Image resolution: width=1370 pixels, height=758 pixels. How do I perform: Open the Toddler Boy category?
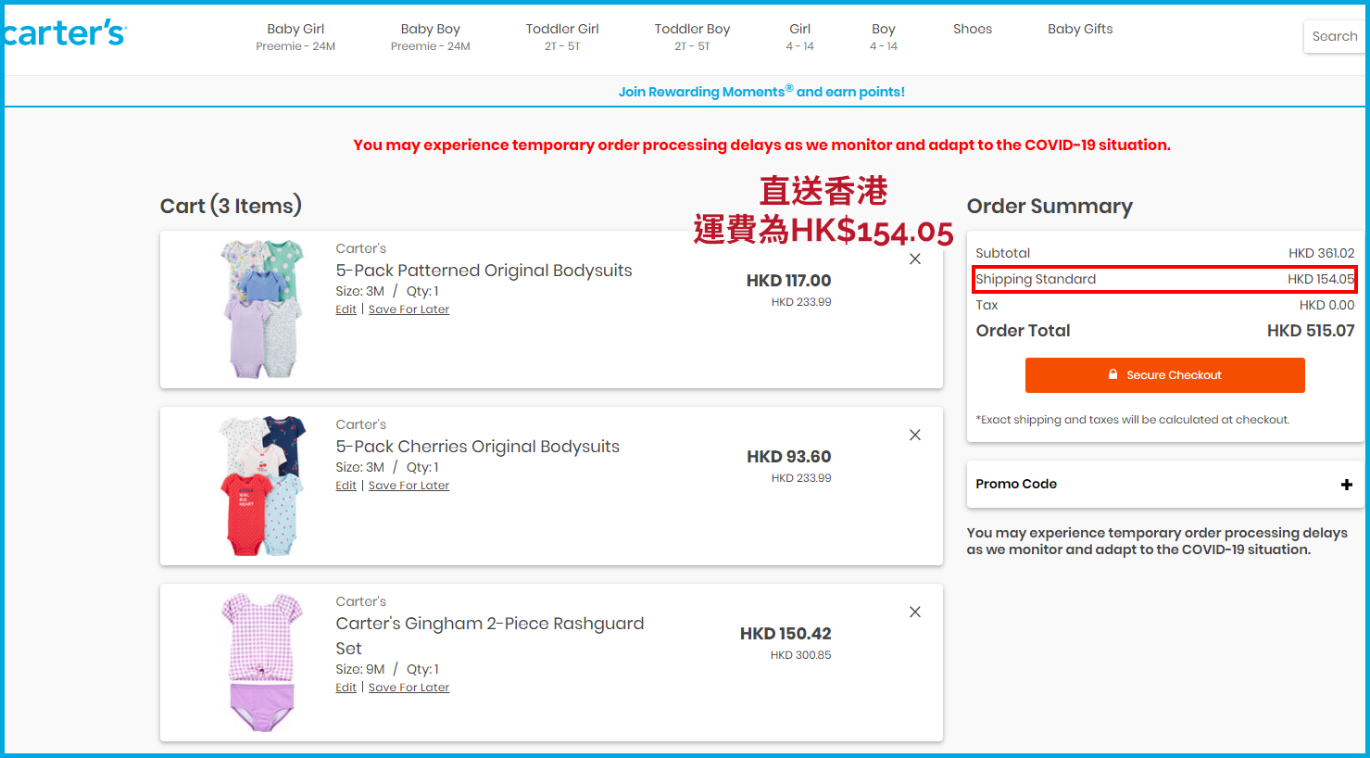point(692,36)
